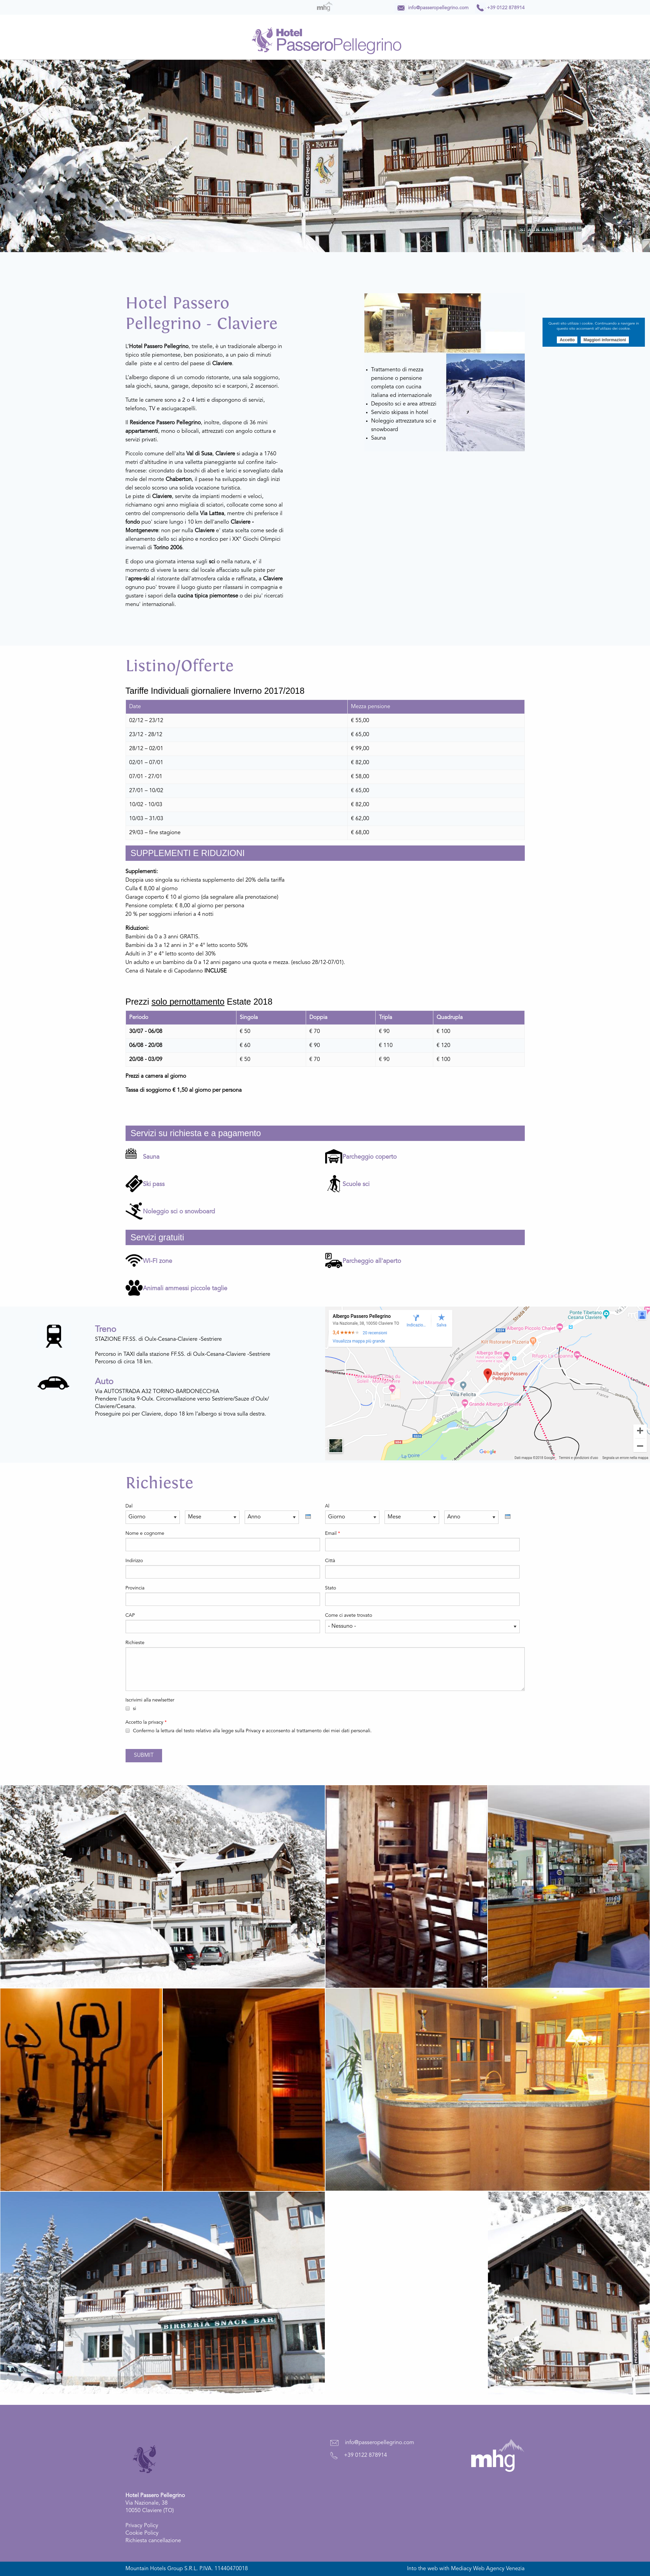Focus the Città input field
The image size is (650, 2576).
(422, 1572)
